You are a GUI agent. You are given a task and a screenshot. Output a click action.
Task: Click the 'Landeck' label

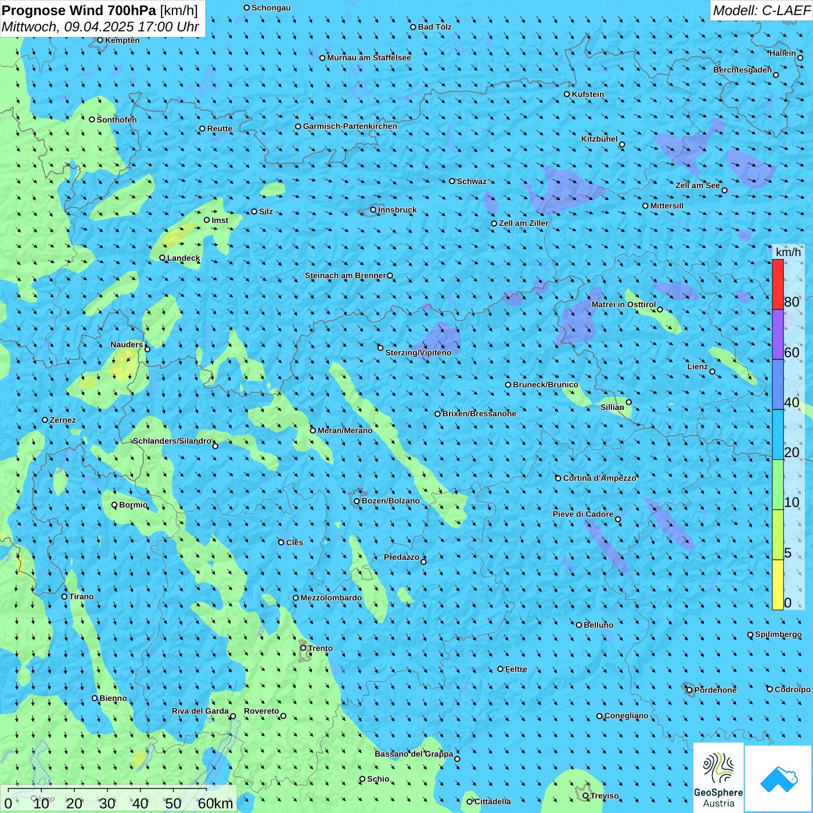184,258
